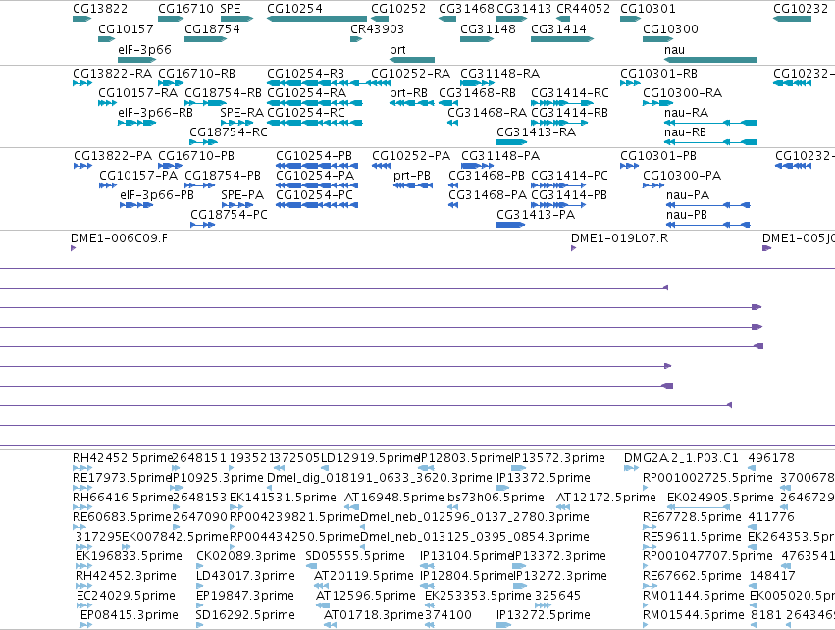
Task: Select the RM01144.5prime EST label
Action: coord(694,595)
